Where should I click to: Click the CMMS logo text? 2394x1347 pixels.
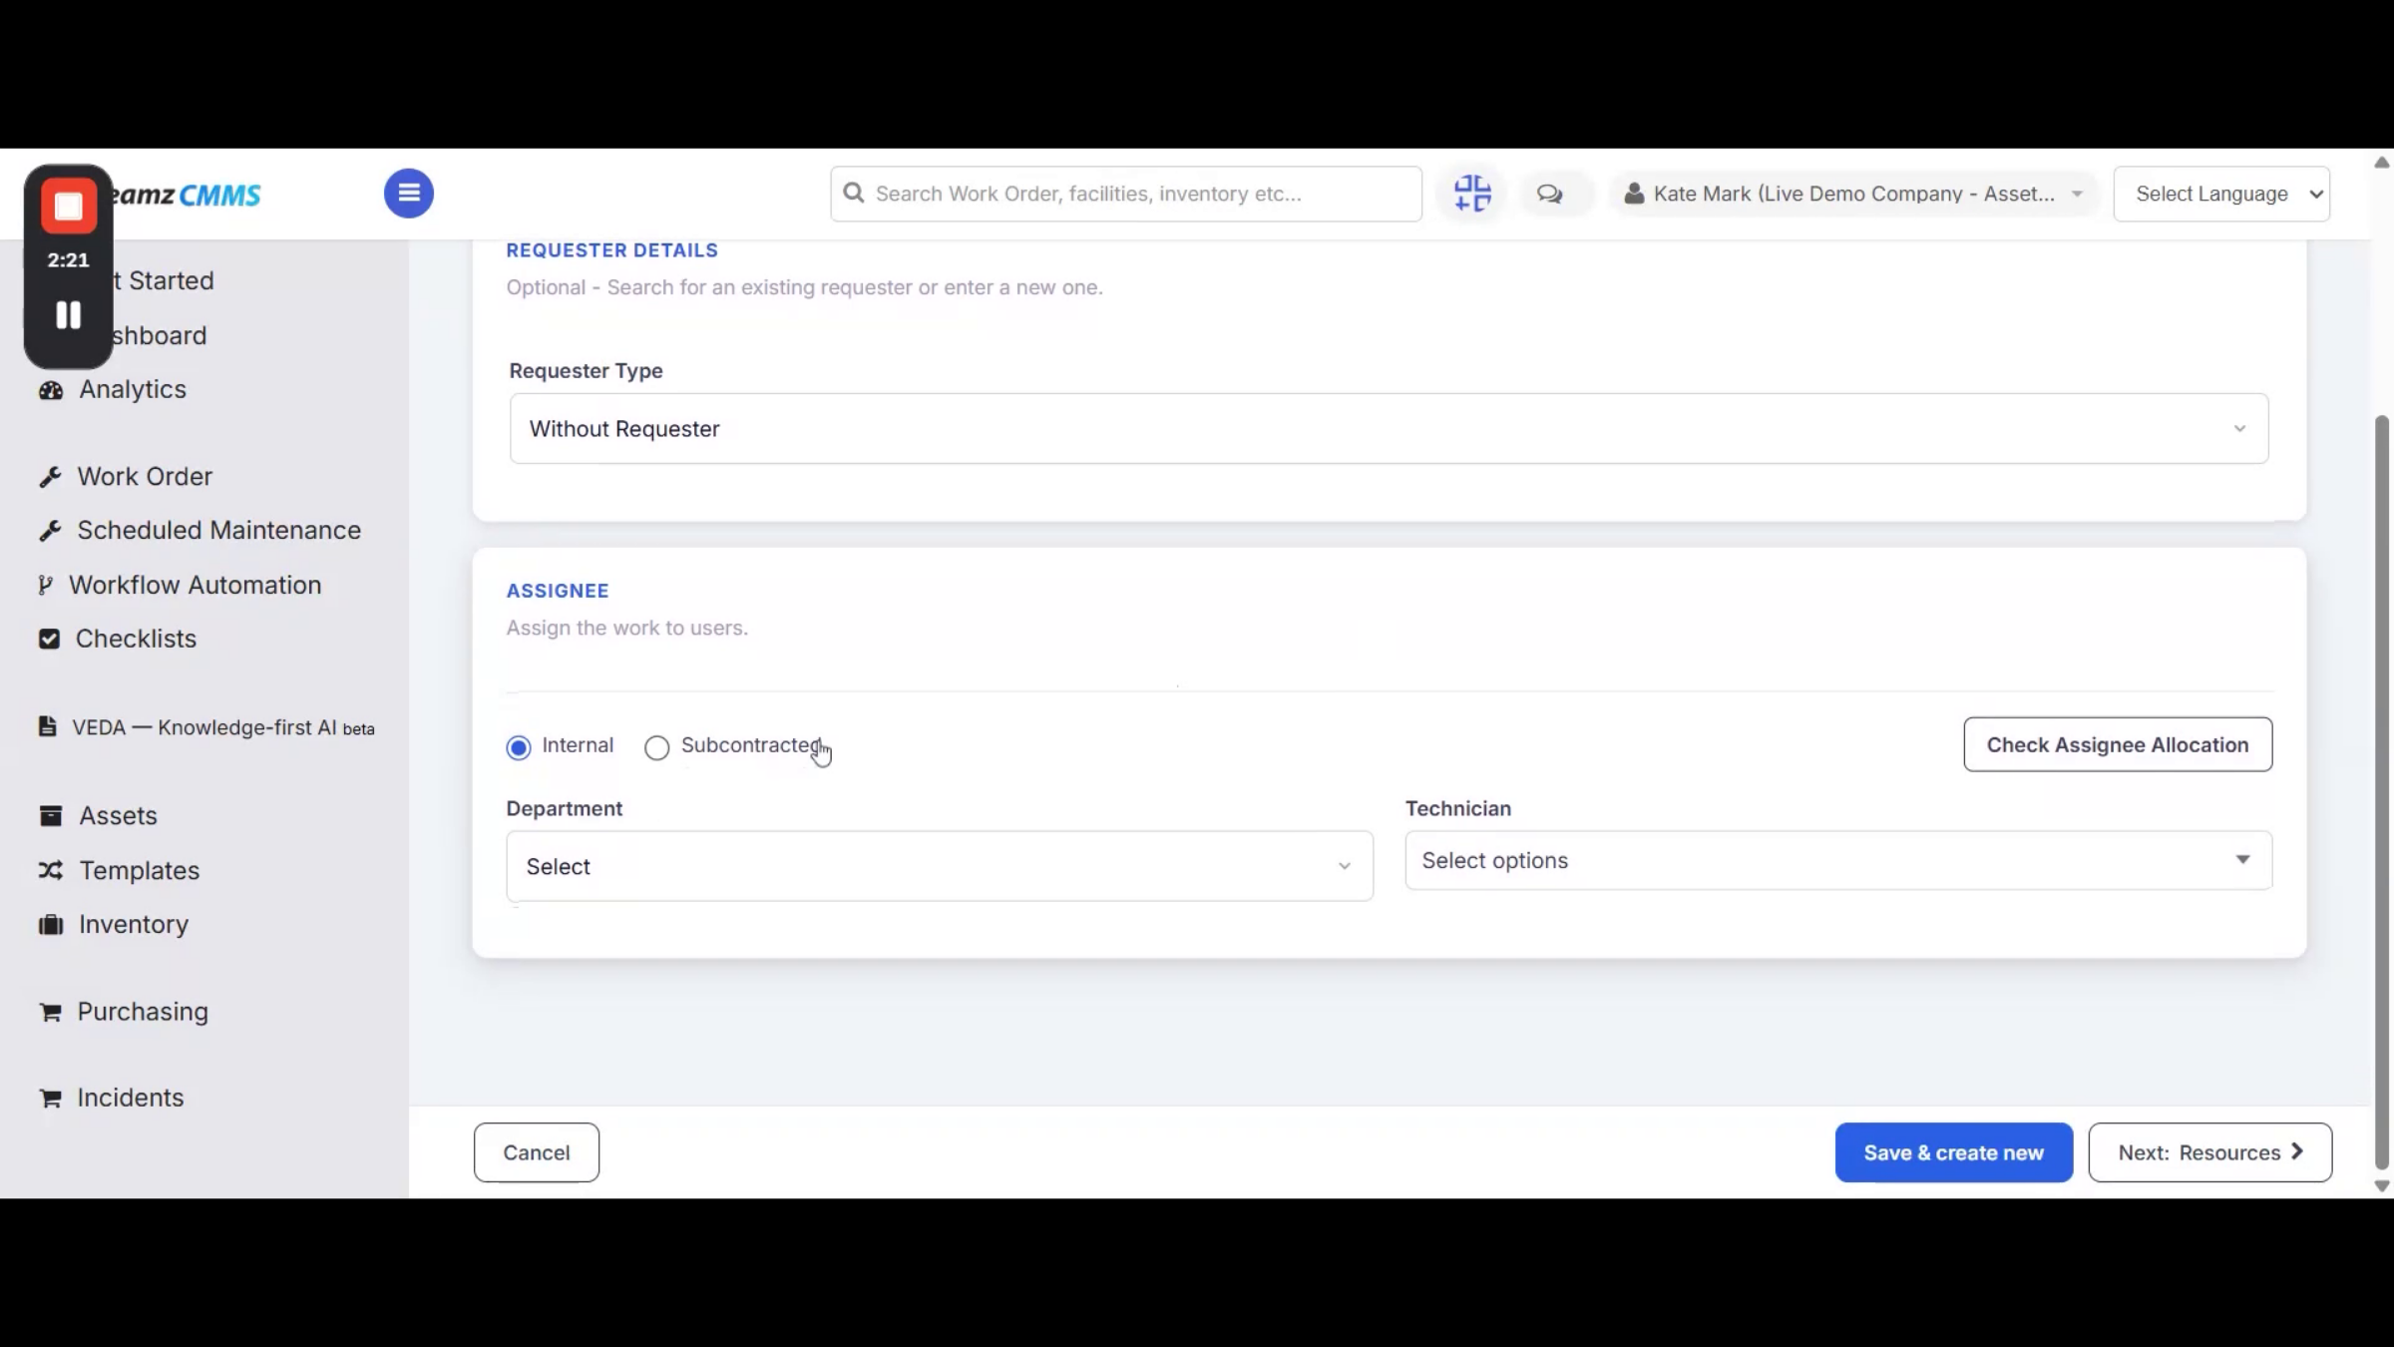(x=219, y=195)
